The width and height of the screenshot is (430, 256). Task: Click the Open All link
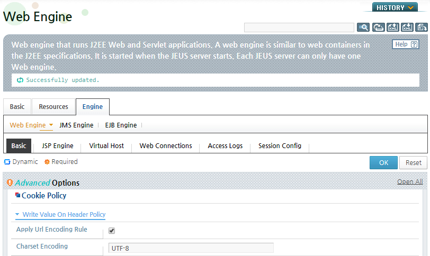pos(410,181)
